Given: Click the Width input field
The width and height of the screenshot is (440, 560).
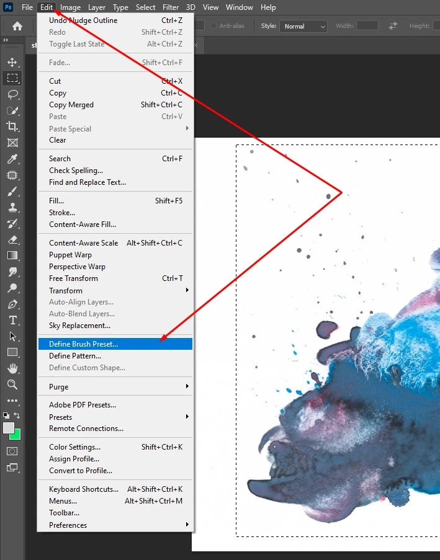Looking at the screenshot, I should pos(367,25).
